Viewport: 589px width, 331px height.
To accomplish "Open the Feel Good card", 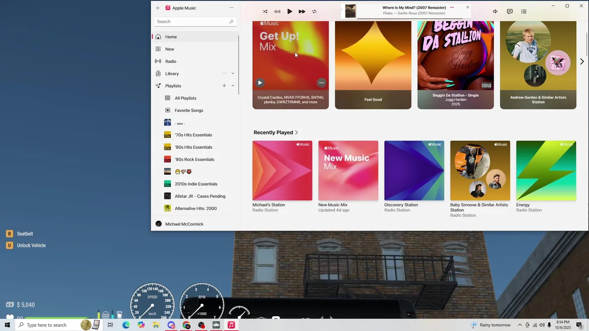I will pos(373,65).
